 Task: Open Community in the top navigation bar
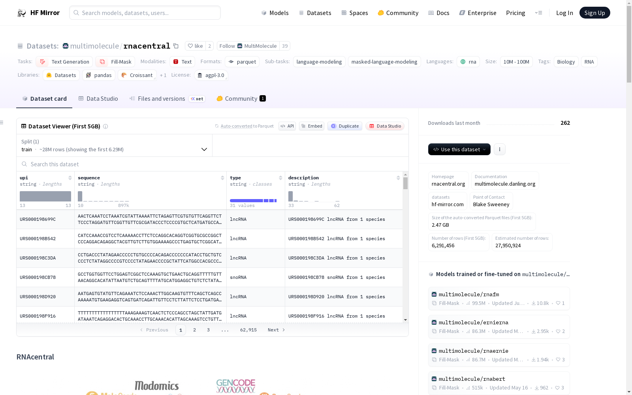398,13
